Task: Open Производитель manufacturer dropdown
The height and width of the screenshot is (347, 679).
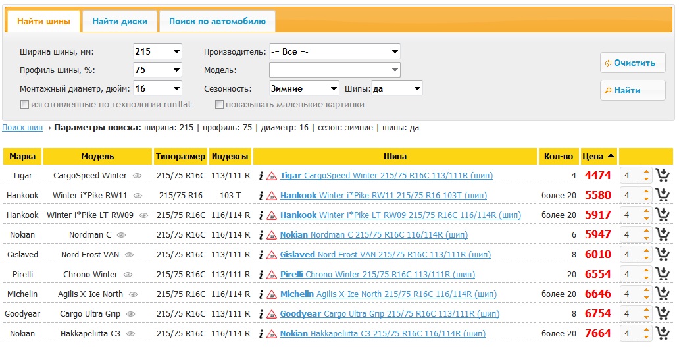Action: point(335,51)
